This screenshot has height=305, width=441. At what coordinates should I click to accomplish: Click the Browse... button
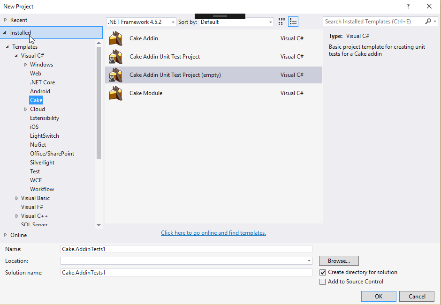[339, 261]
